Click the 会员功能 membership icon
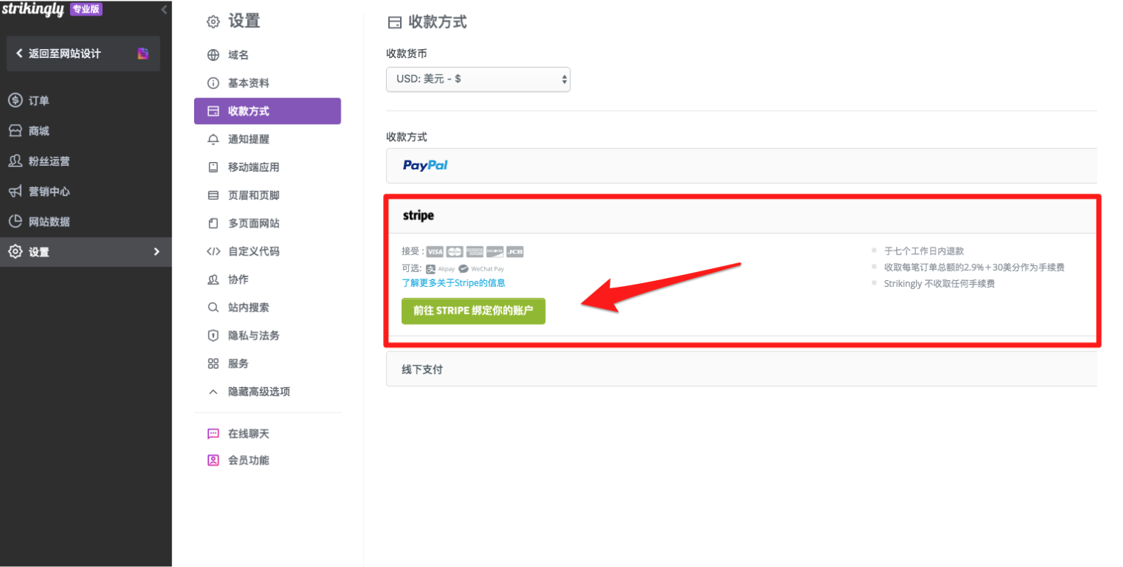 (x=213, y=459)
